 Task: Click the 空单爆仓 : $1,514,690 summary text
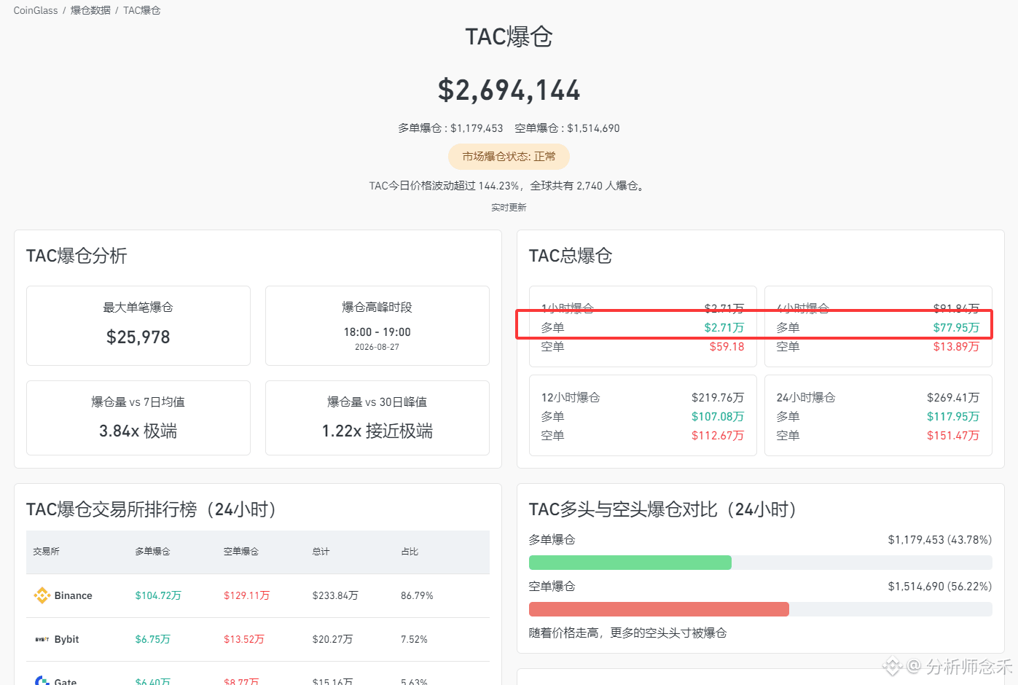567,128
